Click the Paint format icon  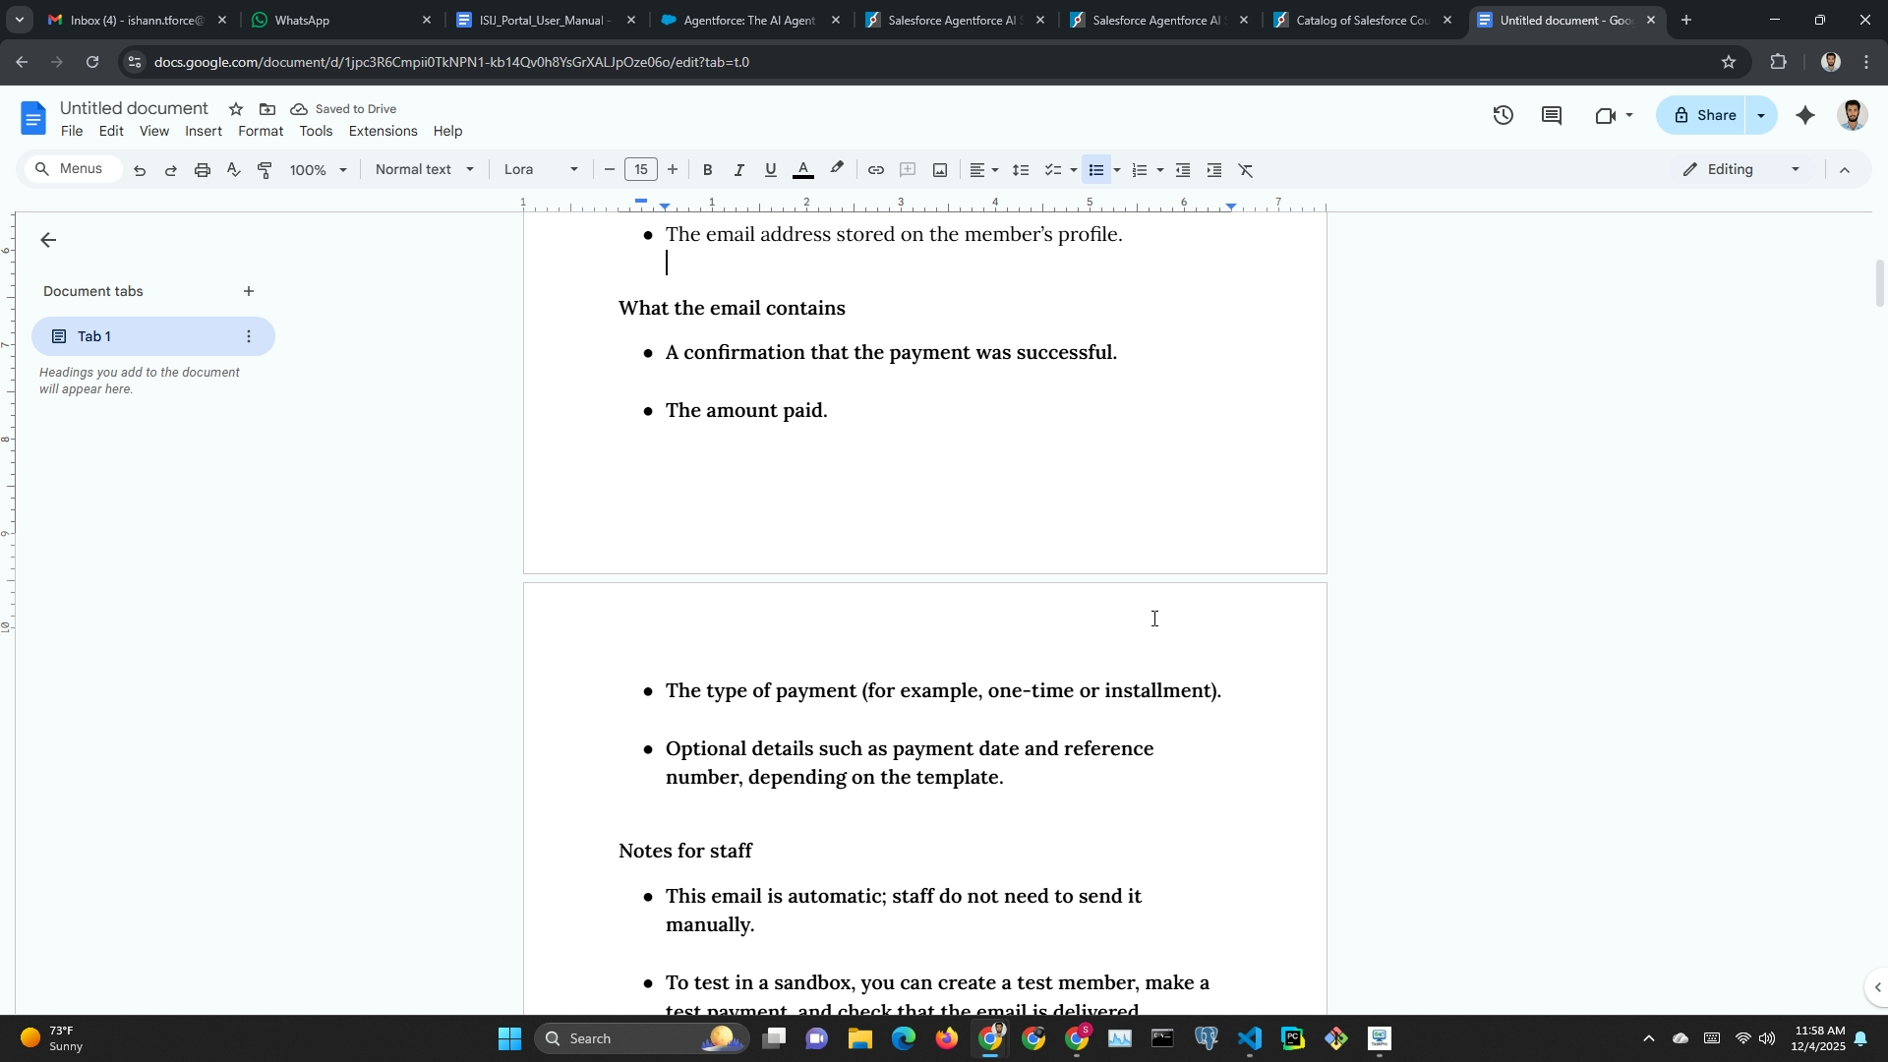[265, 170]
